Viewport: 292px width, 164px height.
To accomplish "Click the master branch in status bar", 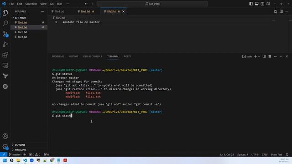I will coord(15,154).
